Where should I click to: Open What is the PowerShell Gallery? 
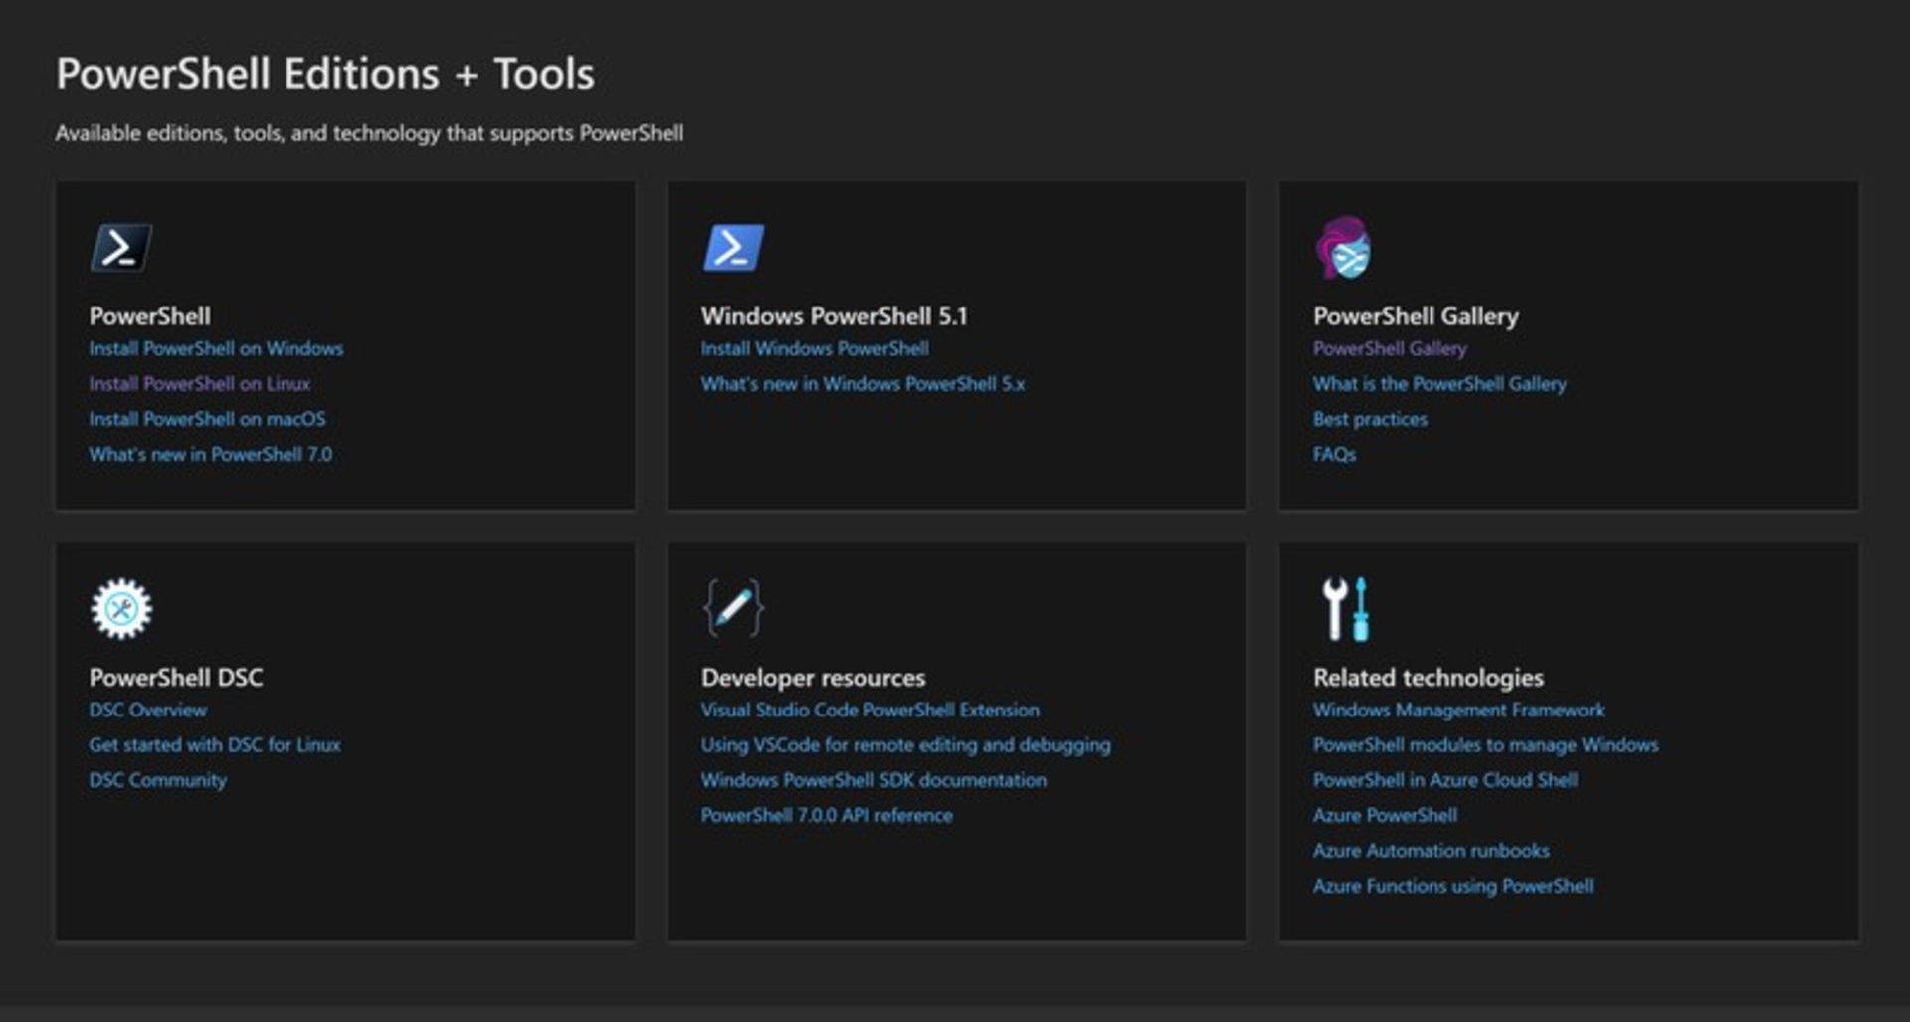coord(1438,383)
